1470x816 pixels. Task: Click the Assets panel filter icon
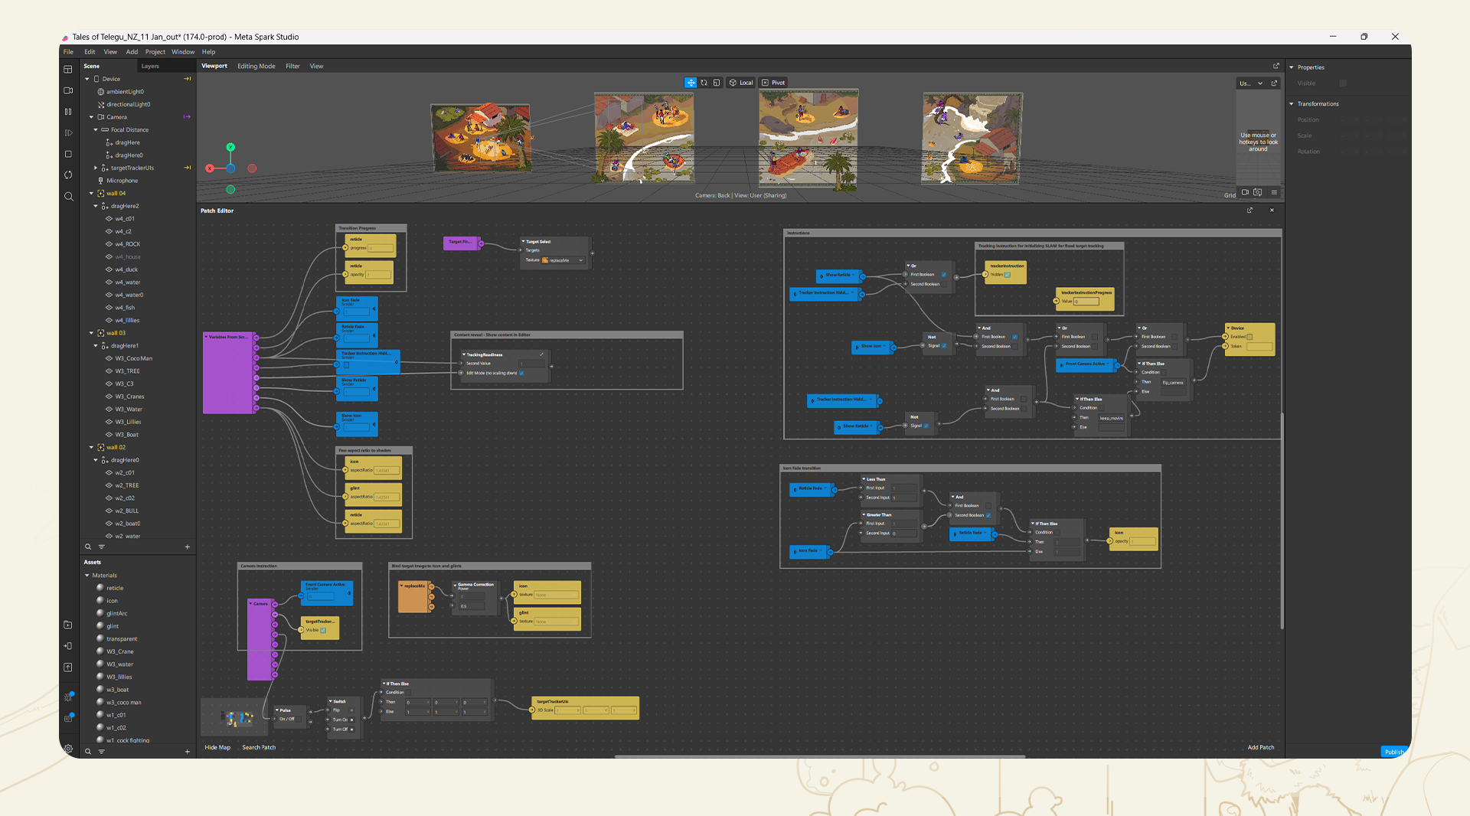101,752
